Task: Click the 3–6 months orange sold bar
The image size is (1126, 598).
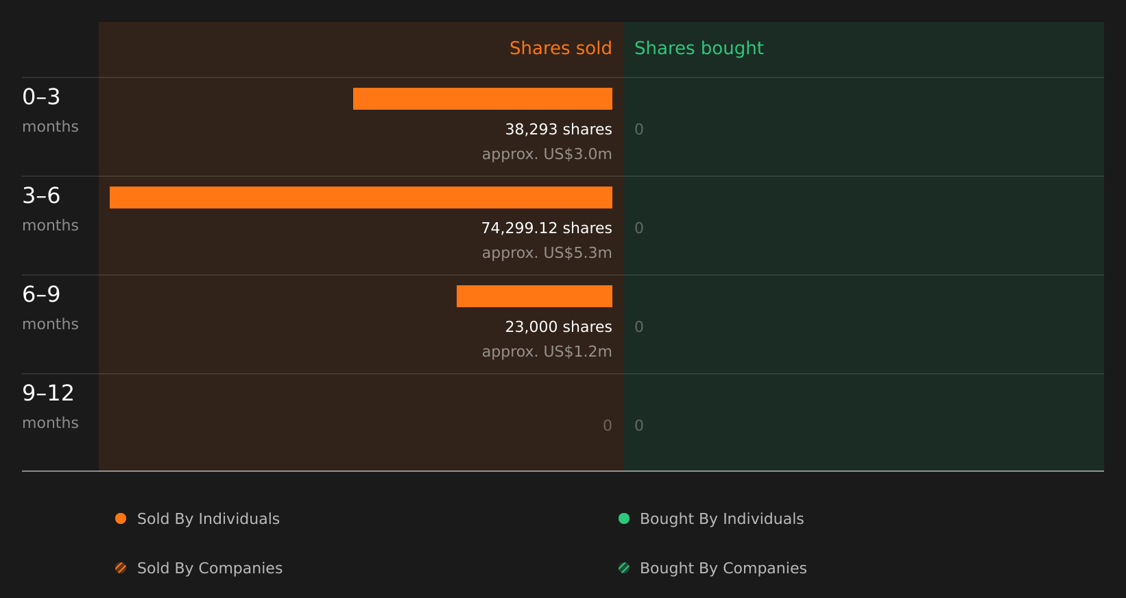Action: point(361,198)
